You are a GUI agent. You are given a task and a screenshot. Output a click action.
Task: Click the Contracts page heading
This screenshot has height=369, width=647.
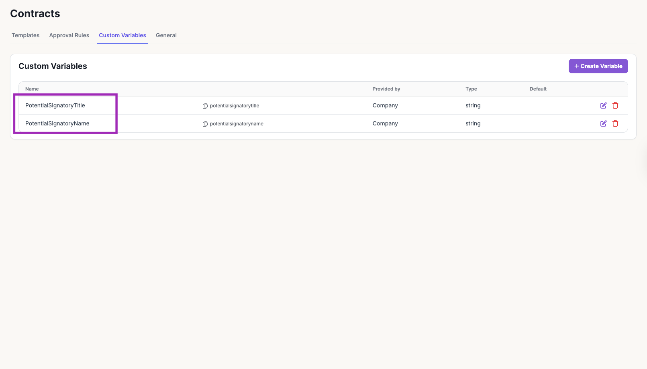pos(35,14)
